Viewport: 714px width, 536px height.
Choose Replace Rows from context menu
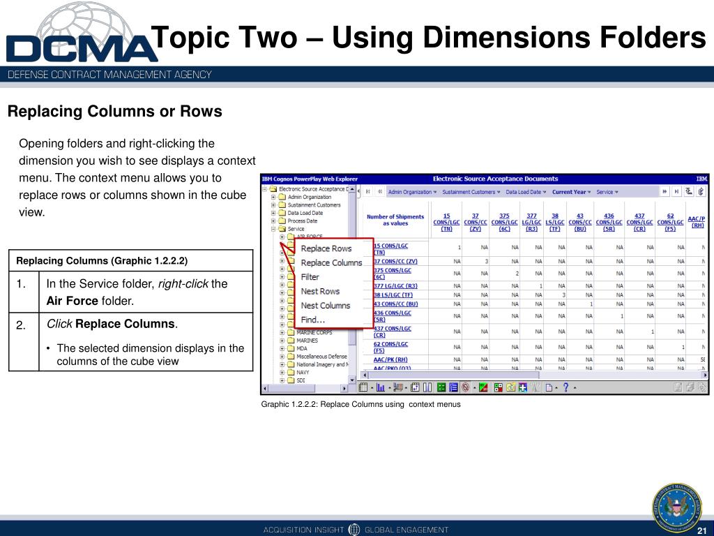(326, 248)
